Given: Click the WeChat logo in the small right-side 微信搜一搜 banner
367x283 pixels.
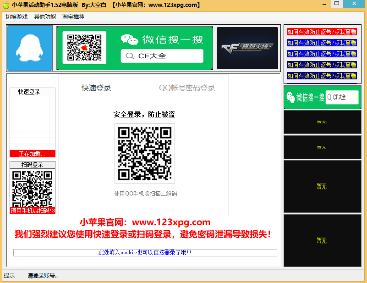Looking at the screenshot, I should (x=290, y=97).
